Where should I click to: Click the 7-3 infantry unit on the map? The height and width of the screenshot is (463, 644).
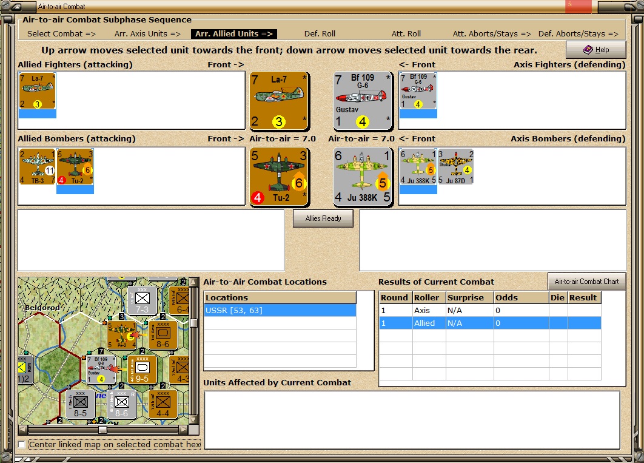click(142, 300)
